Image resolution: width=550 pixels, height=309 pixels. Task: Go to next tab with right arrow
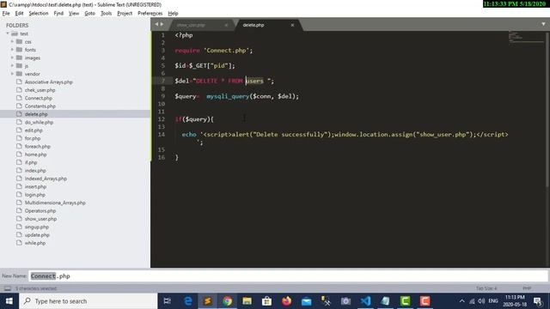162,24
